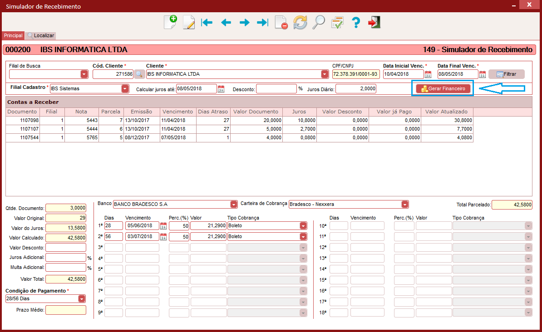Select row with documento 1107098
Viewport: 542px width, 332px height.
click(x=239, y=121)
